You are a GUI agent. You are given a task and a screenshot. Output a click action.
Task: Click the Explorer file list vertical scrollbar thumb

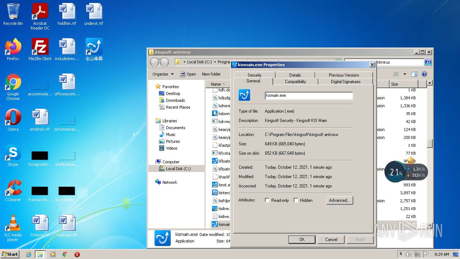tap(429, 144)
